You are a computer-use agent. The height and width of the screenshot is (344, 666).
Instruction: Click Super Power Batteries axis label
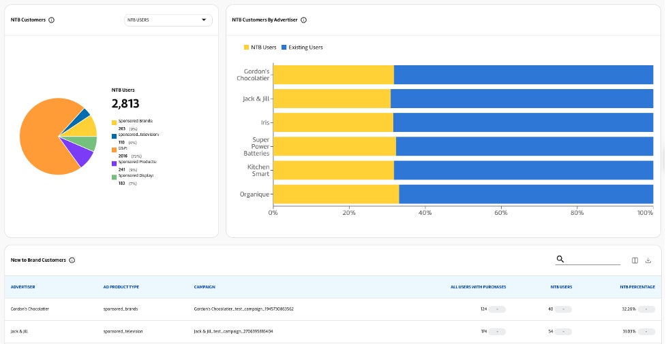[x=256, y=147]
